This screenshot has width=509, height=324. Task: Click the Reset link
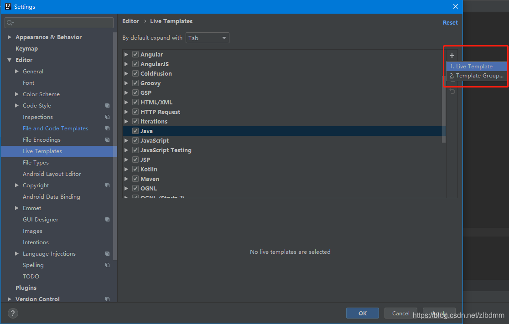click(450, 23)
